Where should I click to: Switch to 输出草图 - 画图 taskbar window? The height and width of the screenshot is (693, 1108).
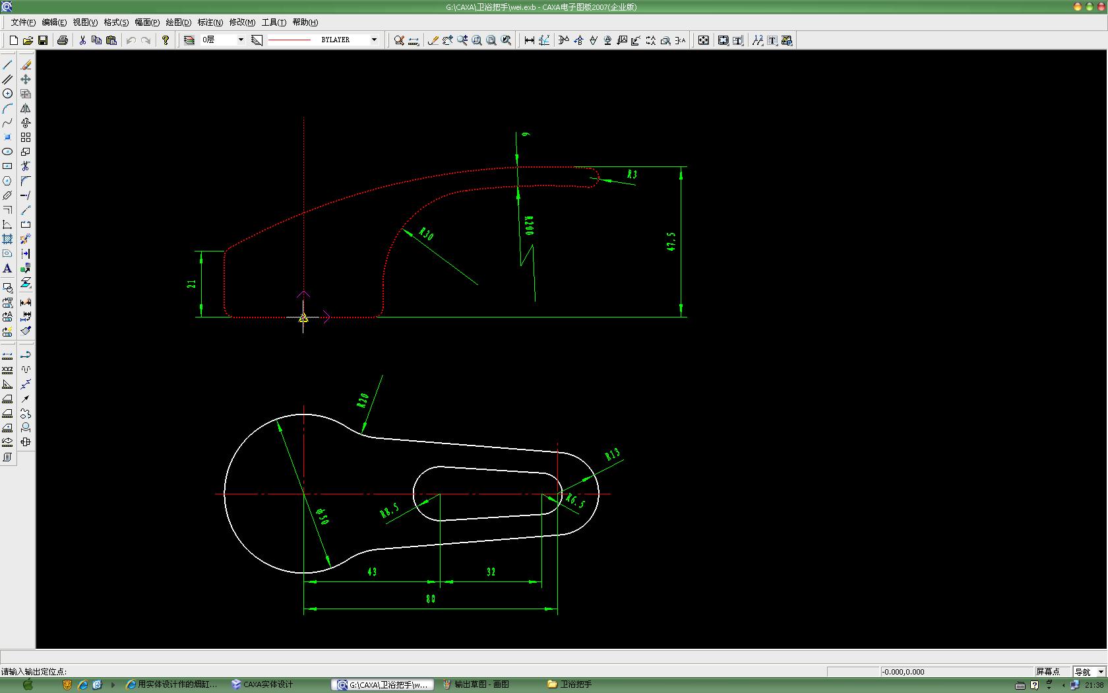click(x=483, y=684)
